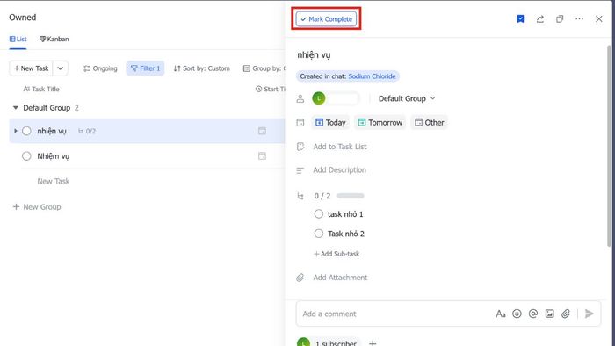Image resolution: width=615 pixels, height=346 pixels.
Task: Open the Ongoing status filter
Action: 100,68
